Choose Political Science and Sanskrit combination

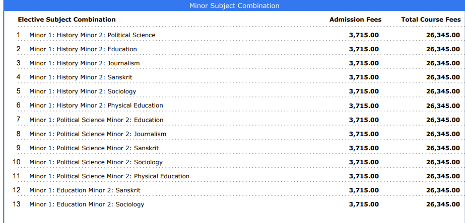(94, 148)
